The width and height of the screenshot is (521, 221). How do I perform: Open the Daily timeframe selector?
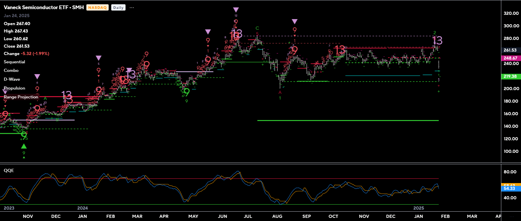(118, 8)
